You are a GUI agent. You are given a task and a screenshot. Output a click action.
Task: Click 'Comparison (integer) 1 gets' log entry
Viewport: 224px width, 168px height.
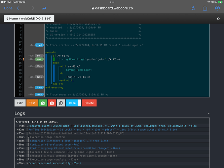tap(69, 141)
